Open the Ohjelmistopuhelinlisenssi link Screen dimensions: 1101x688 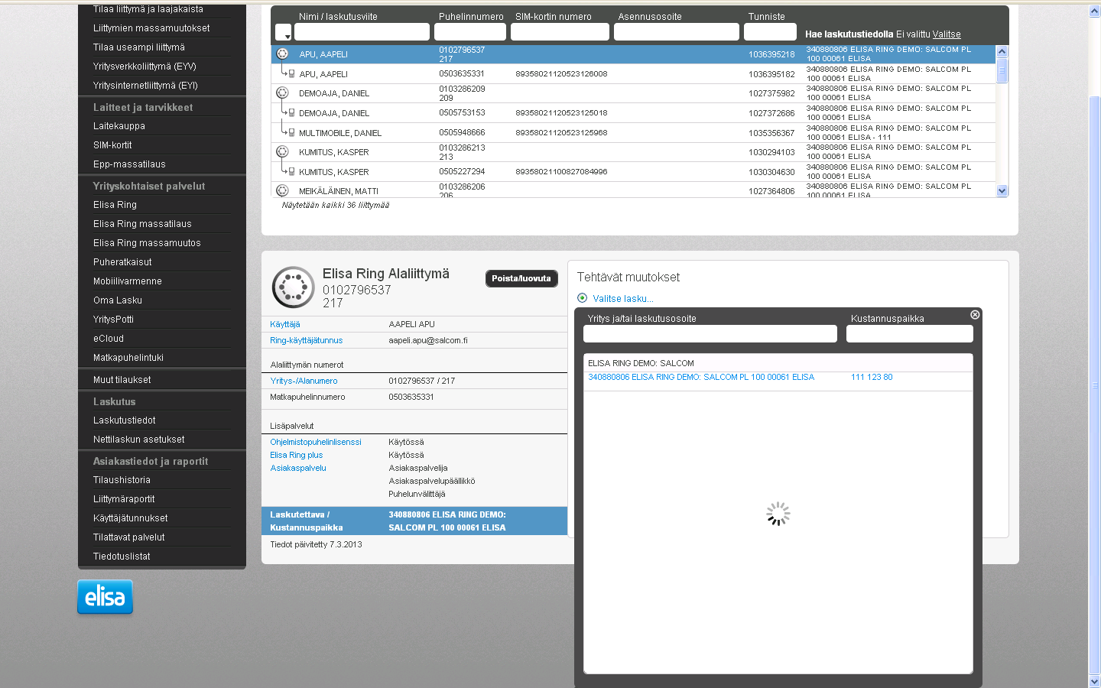[x=316, y=442]
